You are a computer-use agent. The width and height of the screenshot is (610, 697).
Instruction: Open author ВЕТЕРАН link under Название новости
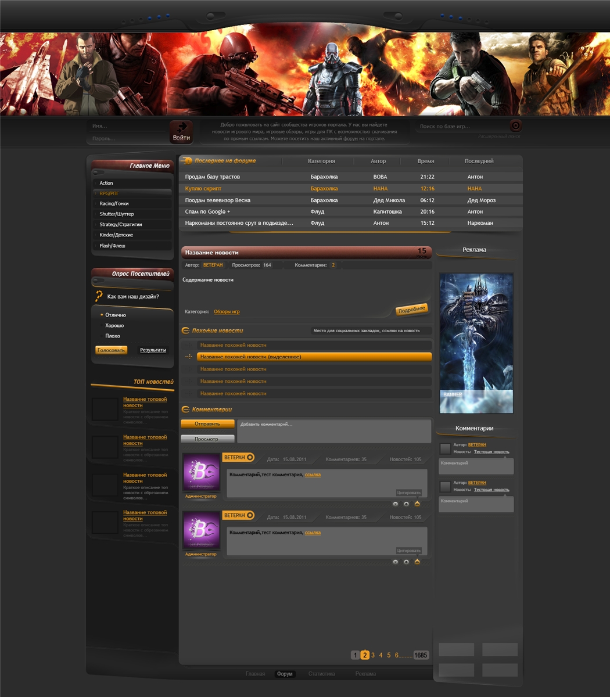(213, 265)
